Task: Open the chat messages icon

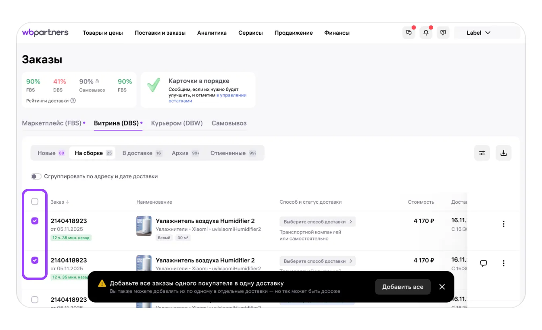Action: 409,33
